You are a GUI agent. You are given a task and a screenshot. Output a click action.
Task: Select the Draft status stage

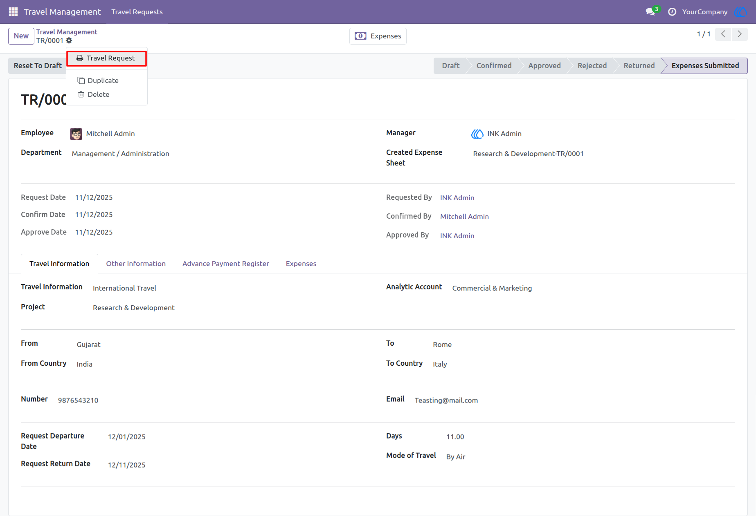450,66
